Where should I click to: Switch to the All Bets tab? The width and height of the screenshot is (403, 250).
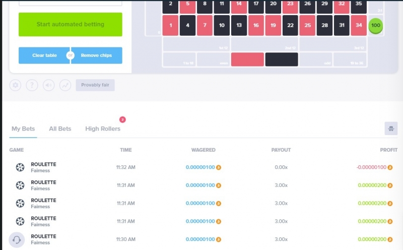60,129
